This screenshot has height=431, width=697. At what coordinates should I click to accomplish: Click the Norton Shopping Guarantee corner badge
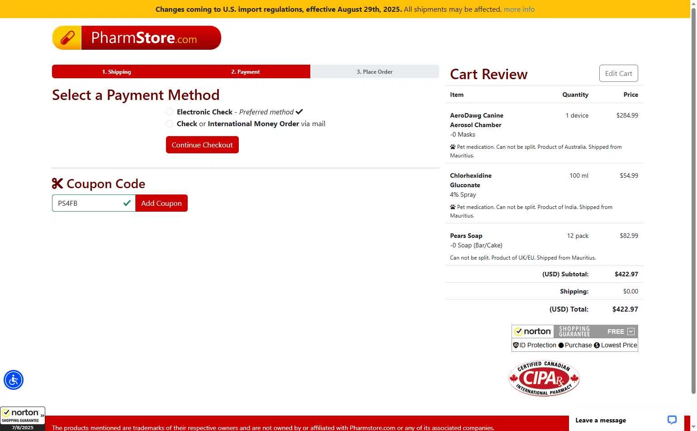click(x=23, y=419)
